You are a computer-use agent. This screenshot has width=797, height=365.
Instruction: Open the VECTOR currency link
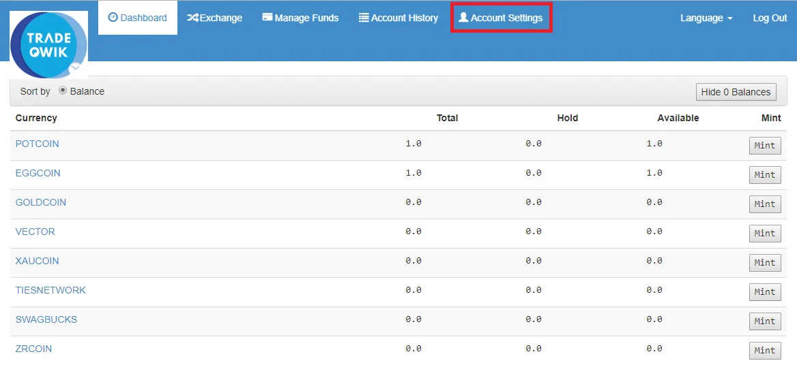pyautogui.click(x=35, y=232)
